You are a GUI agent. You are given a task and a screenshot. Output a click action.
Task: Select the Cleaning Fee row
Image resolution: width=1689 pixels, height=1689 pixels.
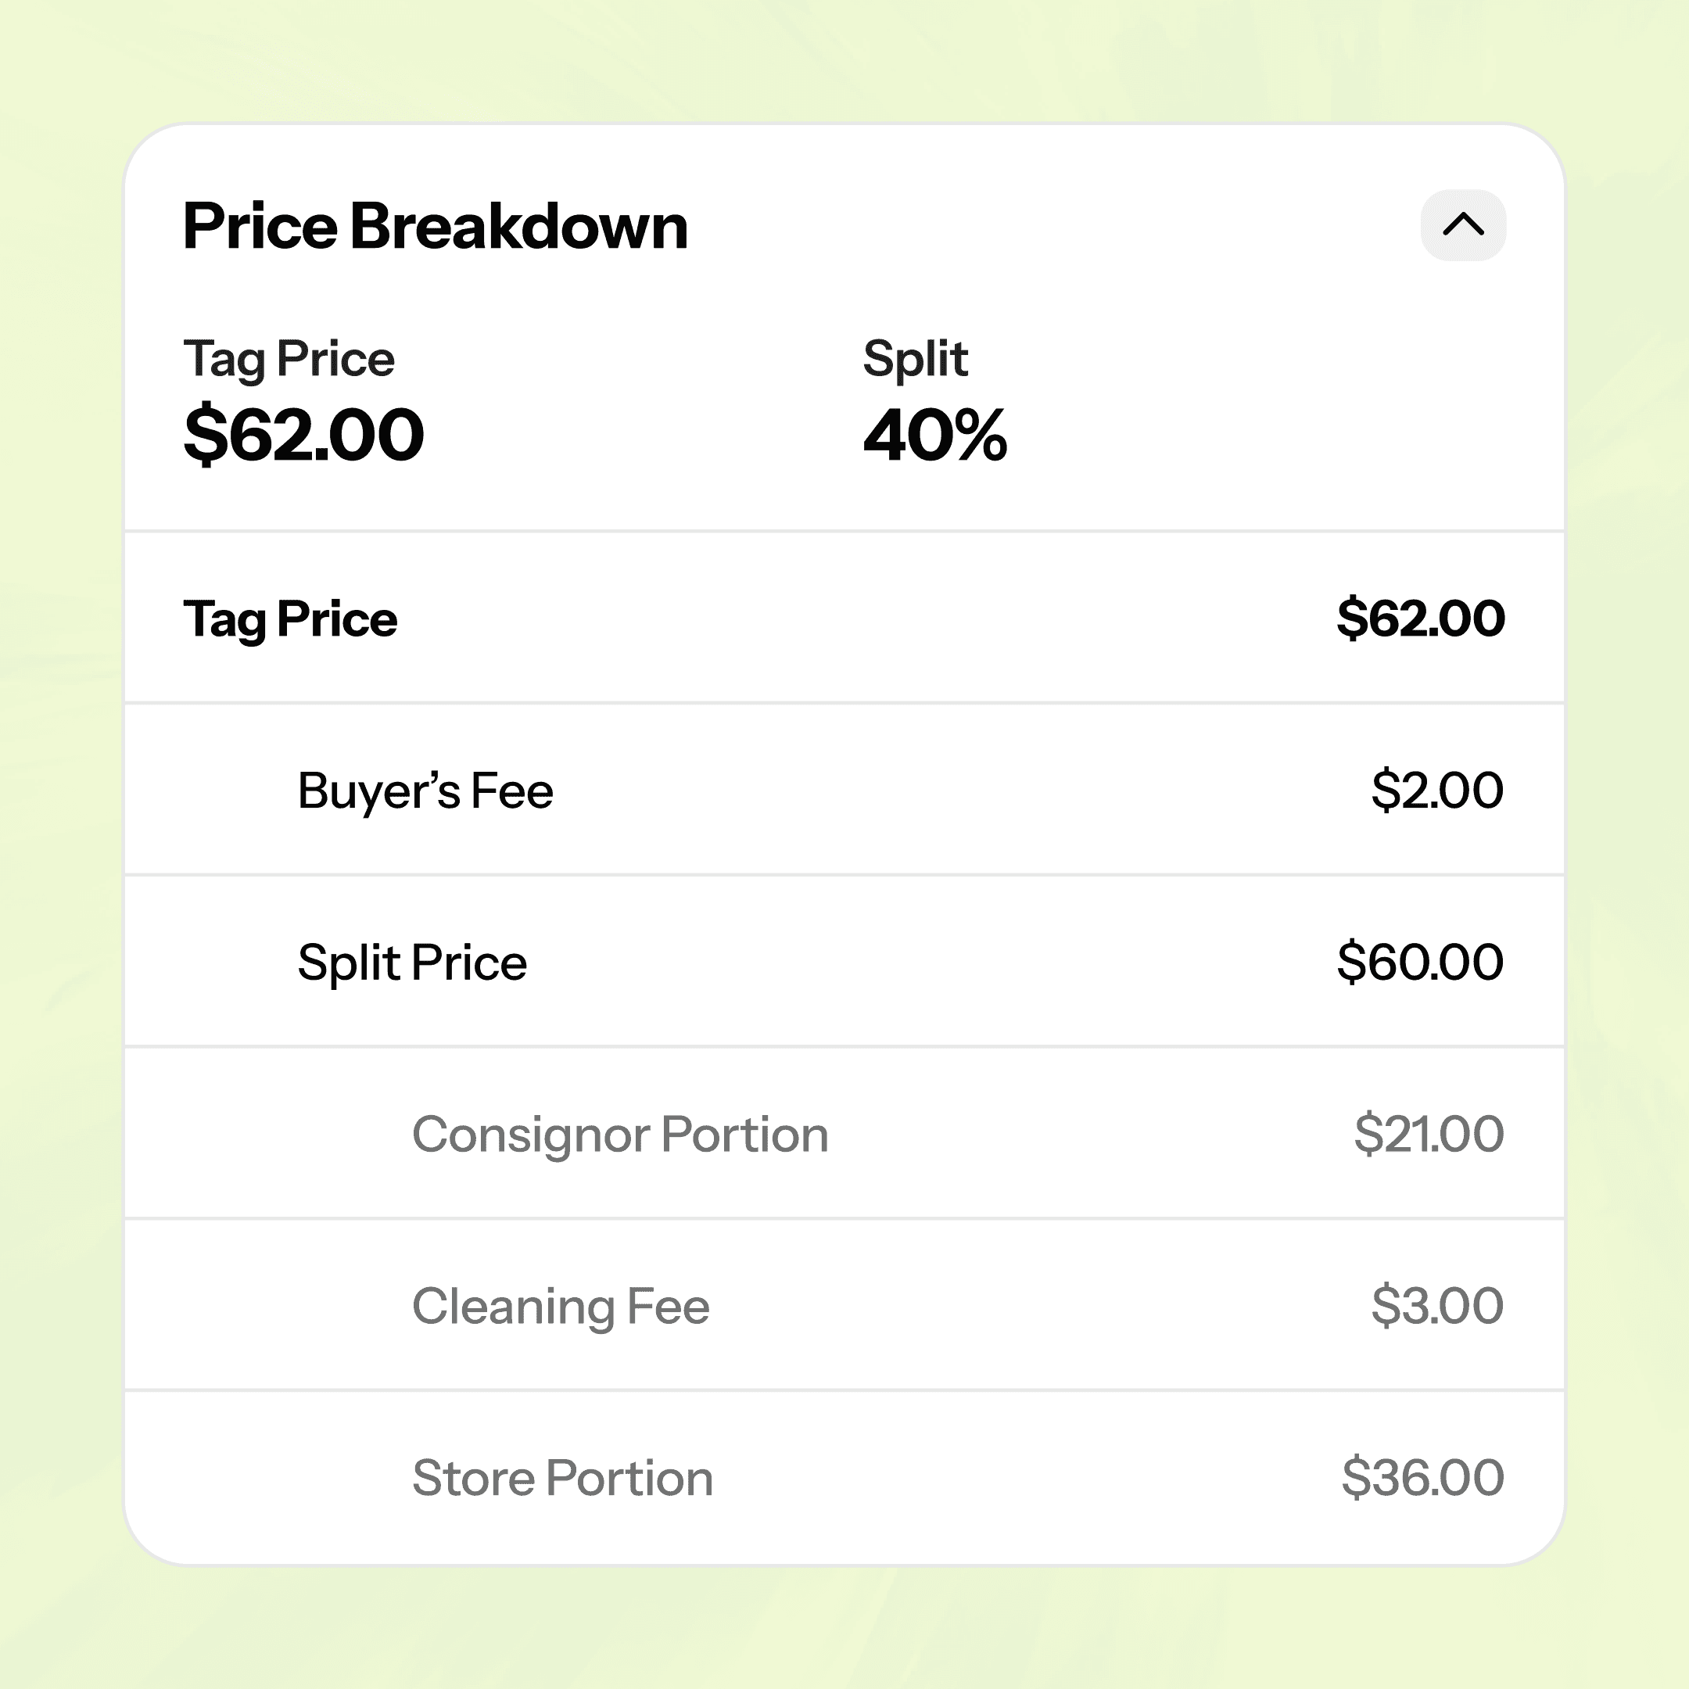(x=844, y=1304)
